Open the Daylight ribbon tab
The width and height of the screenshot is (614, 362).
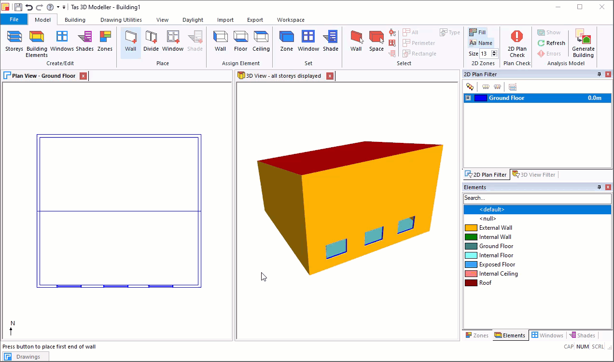(x=193, y=20)
